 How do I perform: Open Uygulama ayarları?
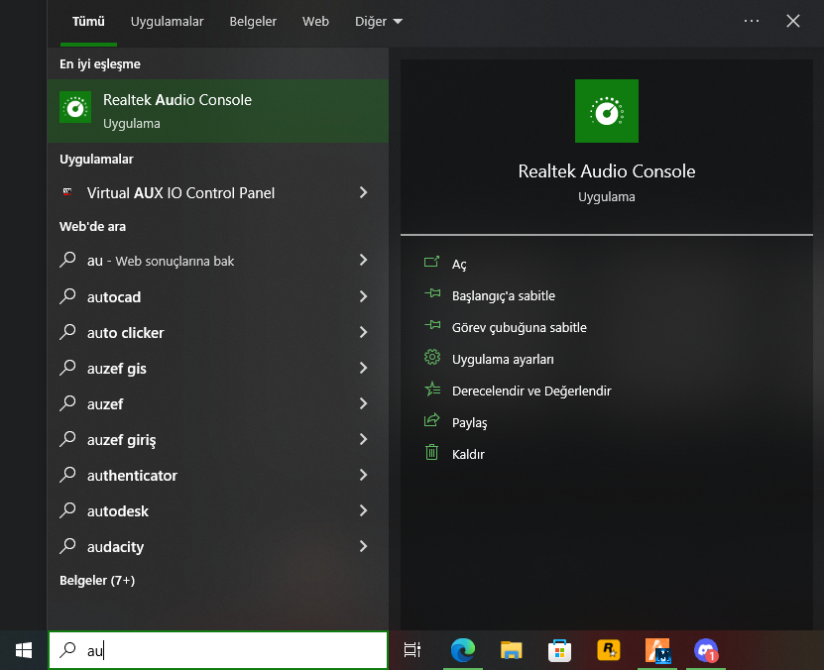tap(503, 360)
